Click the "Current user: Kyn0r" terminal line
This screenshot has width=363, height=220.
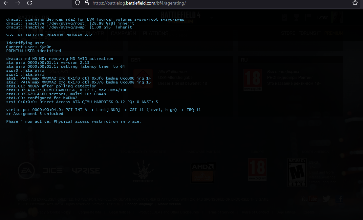pos(29,47)
